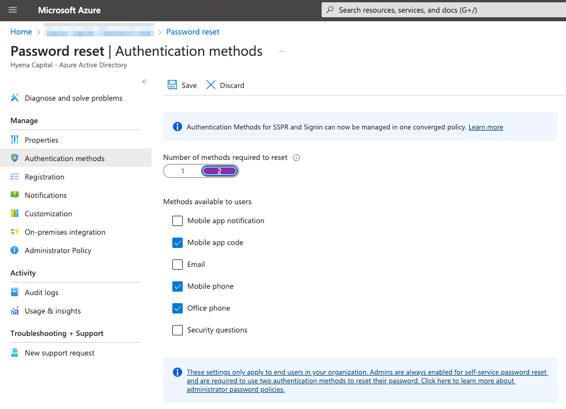Go to the Registration page
566x409 pixels.
(x=44, y=177)
